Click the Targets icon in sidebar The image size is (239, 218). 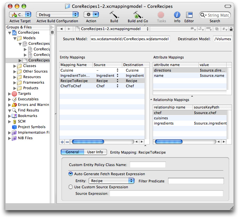pos(14,93)
